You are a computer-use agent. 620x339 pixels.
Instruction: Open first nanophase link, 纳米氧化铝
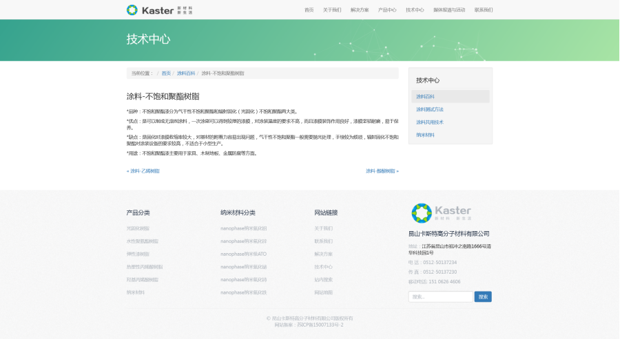pos(244,228)
